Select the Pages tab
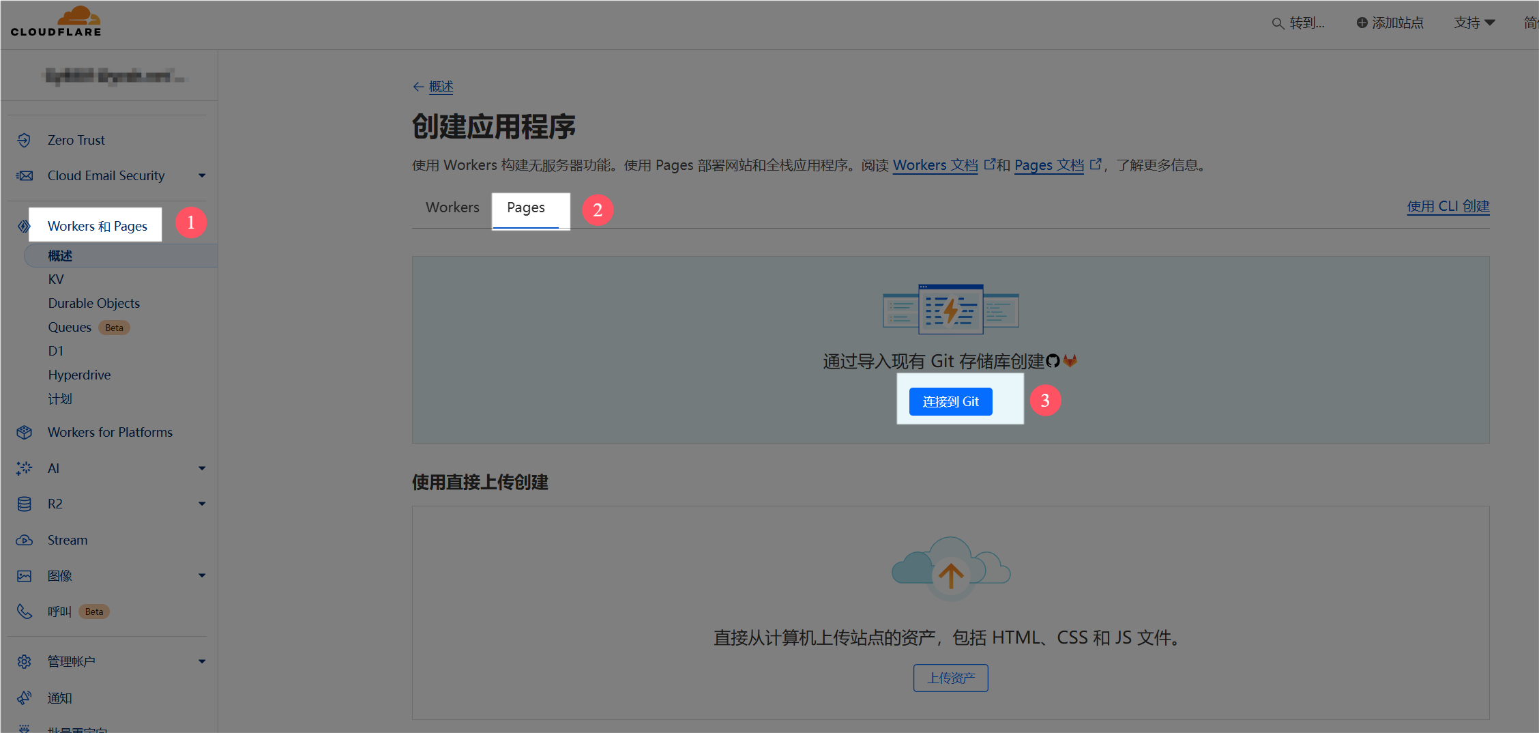 click(x=526, y=209)
